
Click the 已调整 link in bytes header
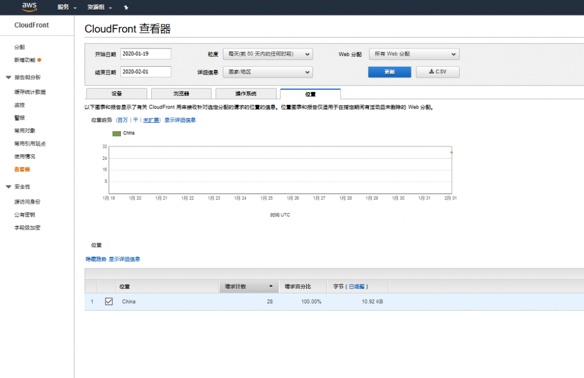pos(356,287)
